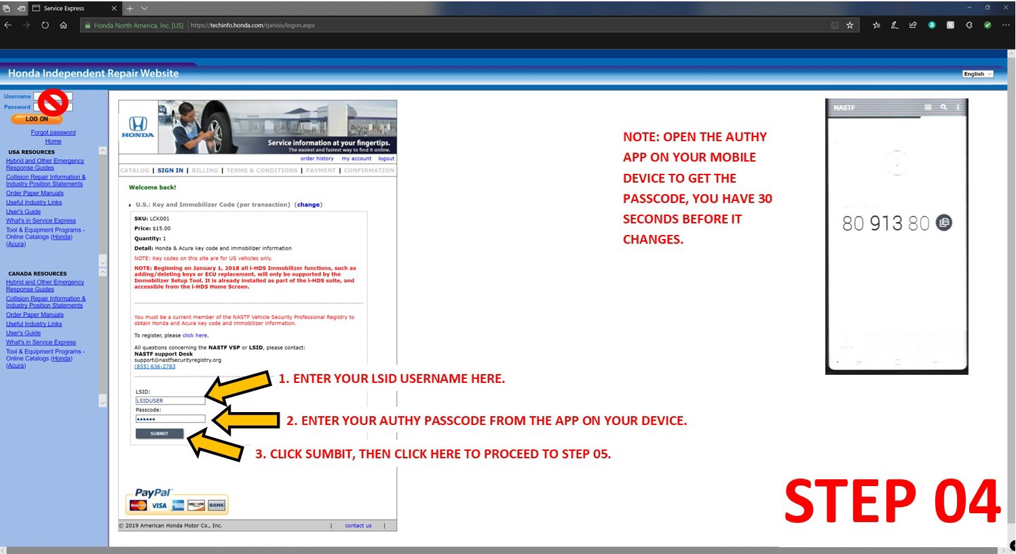
Task: Open the tab preview chevron
Action: click(145, 8)
